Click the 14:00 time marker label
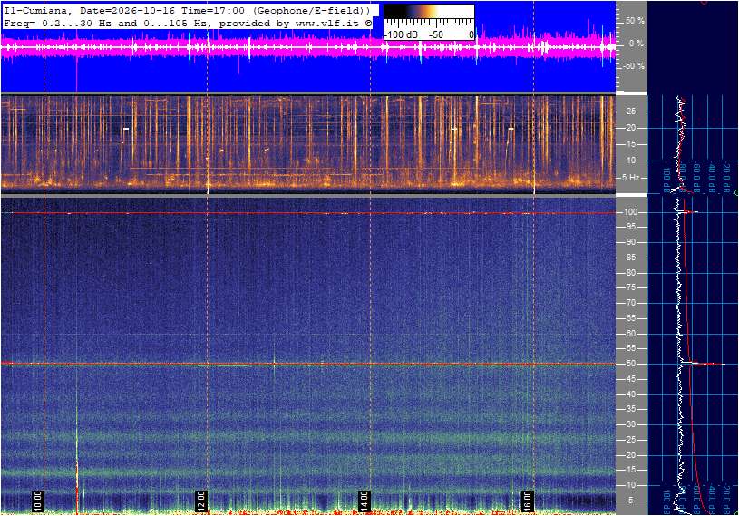This screenshot has width=739, height=516. tap(364, 501)
